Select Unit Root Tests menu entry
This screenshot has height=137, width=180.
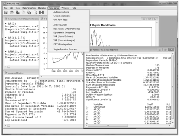68,19
